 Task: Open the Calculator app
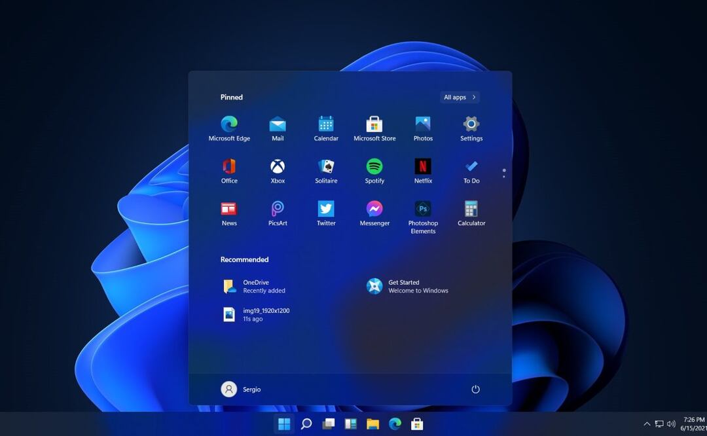pyautogui.click(x=471, y=209)
